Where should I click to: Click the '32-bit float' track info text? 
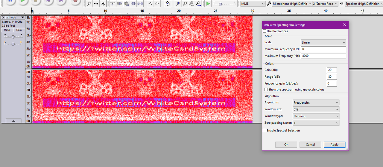[x=8, y=26]
